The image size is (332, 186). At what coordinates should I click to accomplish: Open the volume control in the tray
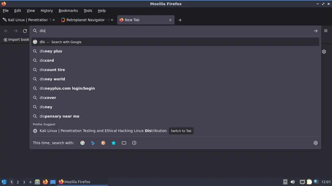click(293, 182)
